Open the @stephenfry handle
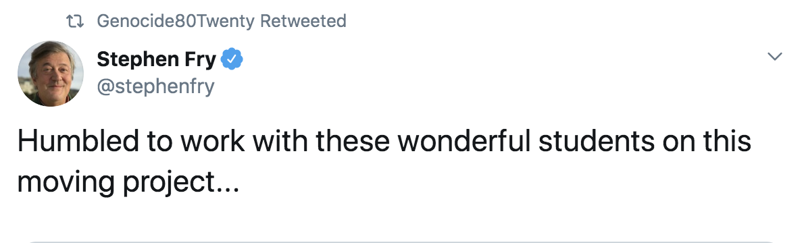The image size is (804, 243). [155, 86]
